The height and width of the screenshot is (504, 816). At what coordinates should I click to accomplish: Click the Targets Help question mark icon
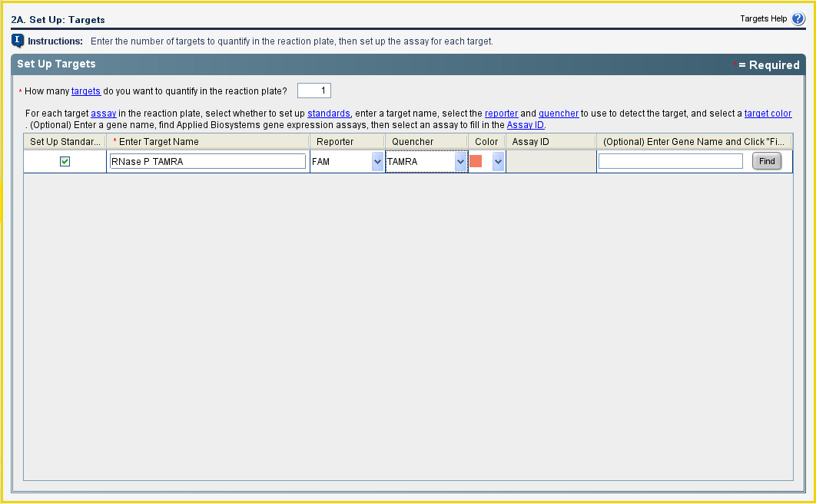[x=798, y=19]
